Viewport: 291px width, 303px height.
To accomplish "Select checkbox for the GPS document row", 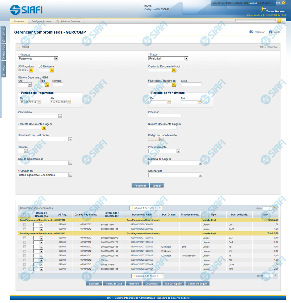I will click(x=24, y=269).
